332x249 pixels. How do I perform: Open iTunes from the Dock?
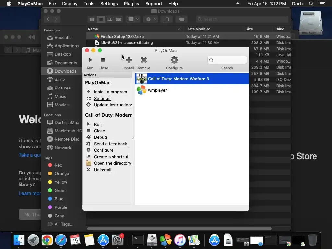[180, 240]
